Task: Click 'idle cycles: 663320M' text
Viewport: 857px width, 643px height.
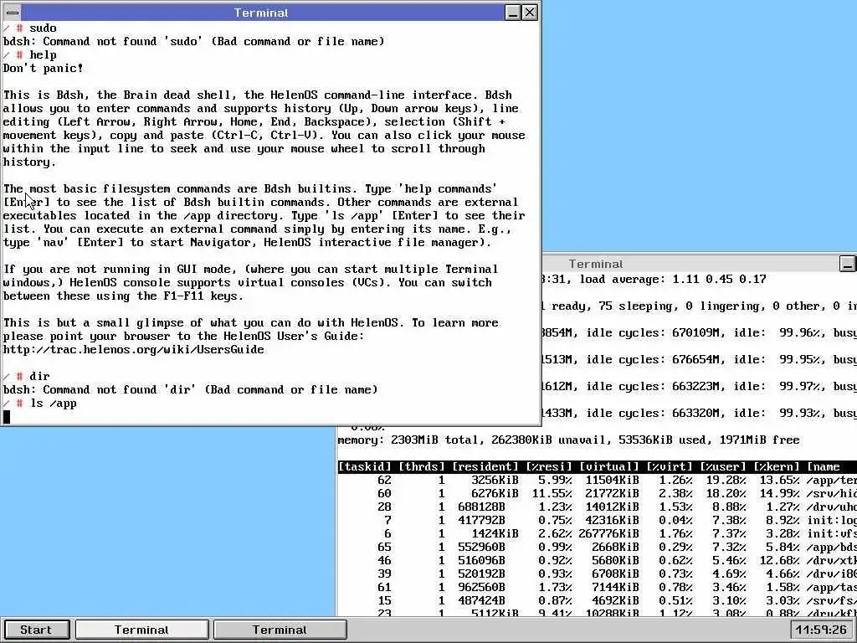Action: coord(653,413)
